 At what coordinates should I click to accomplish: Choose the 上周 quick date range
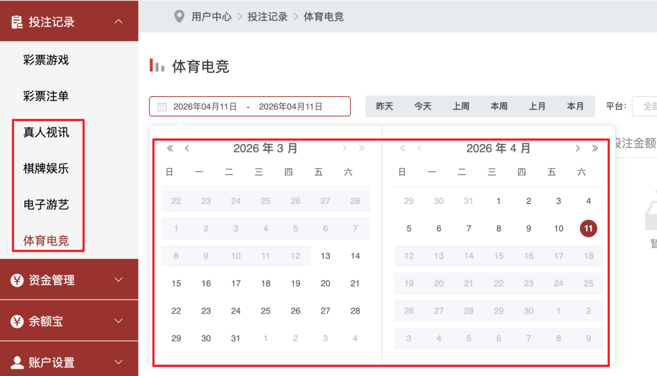[x=461, y=106]
